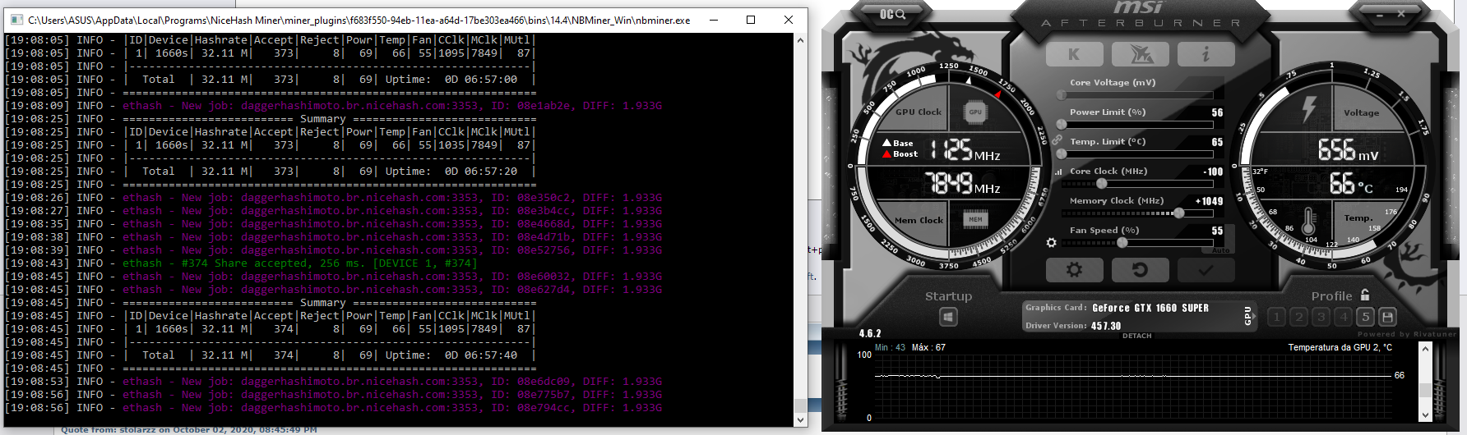Click the Power Limit slider handle
Viewport: 1467px width, 435px height.
[1062, 125]
